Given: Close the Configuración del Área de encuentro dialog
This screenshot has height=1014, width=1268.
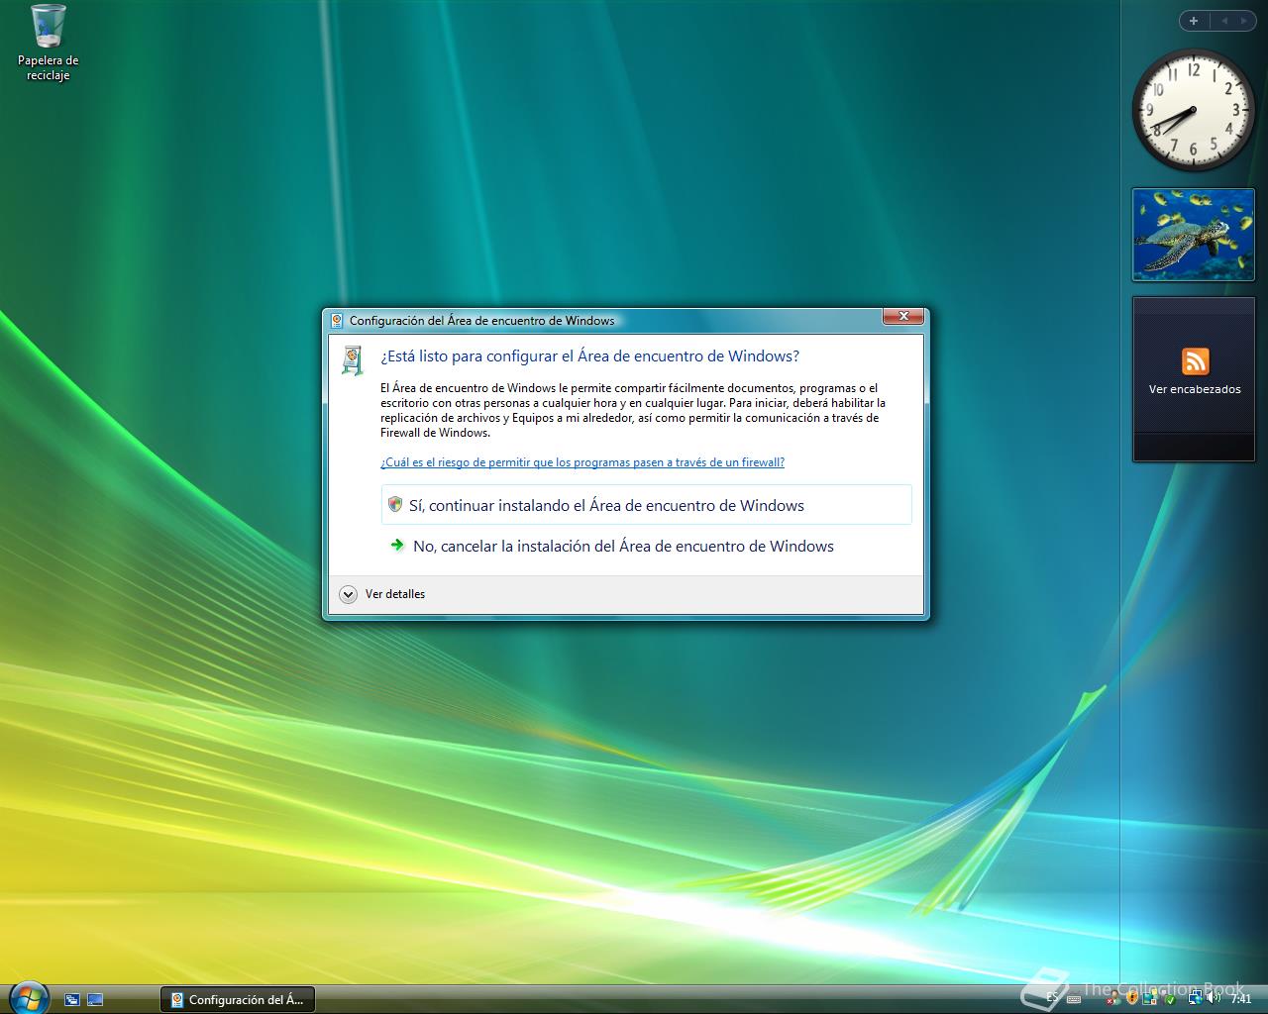Looking at the screenshot, I should point(902,316).
